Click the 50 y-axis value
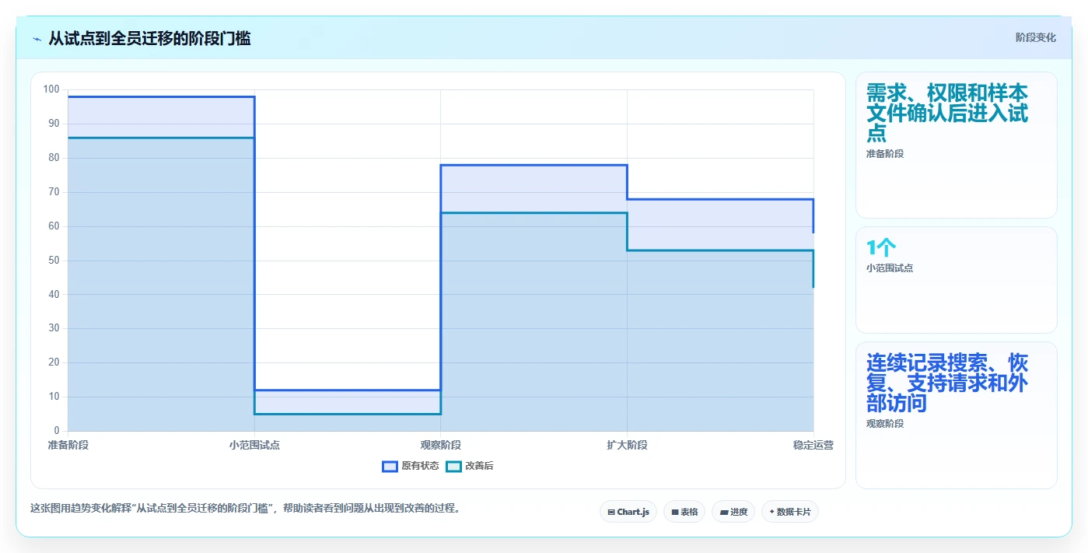Screen dimensions: 1088x553 pyautogui.click(x=54, y=260)
